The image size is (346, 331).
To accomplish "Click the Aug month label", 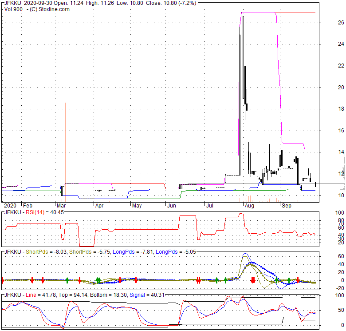I will click(x=249, y=206).
